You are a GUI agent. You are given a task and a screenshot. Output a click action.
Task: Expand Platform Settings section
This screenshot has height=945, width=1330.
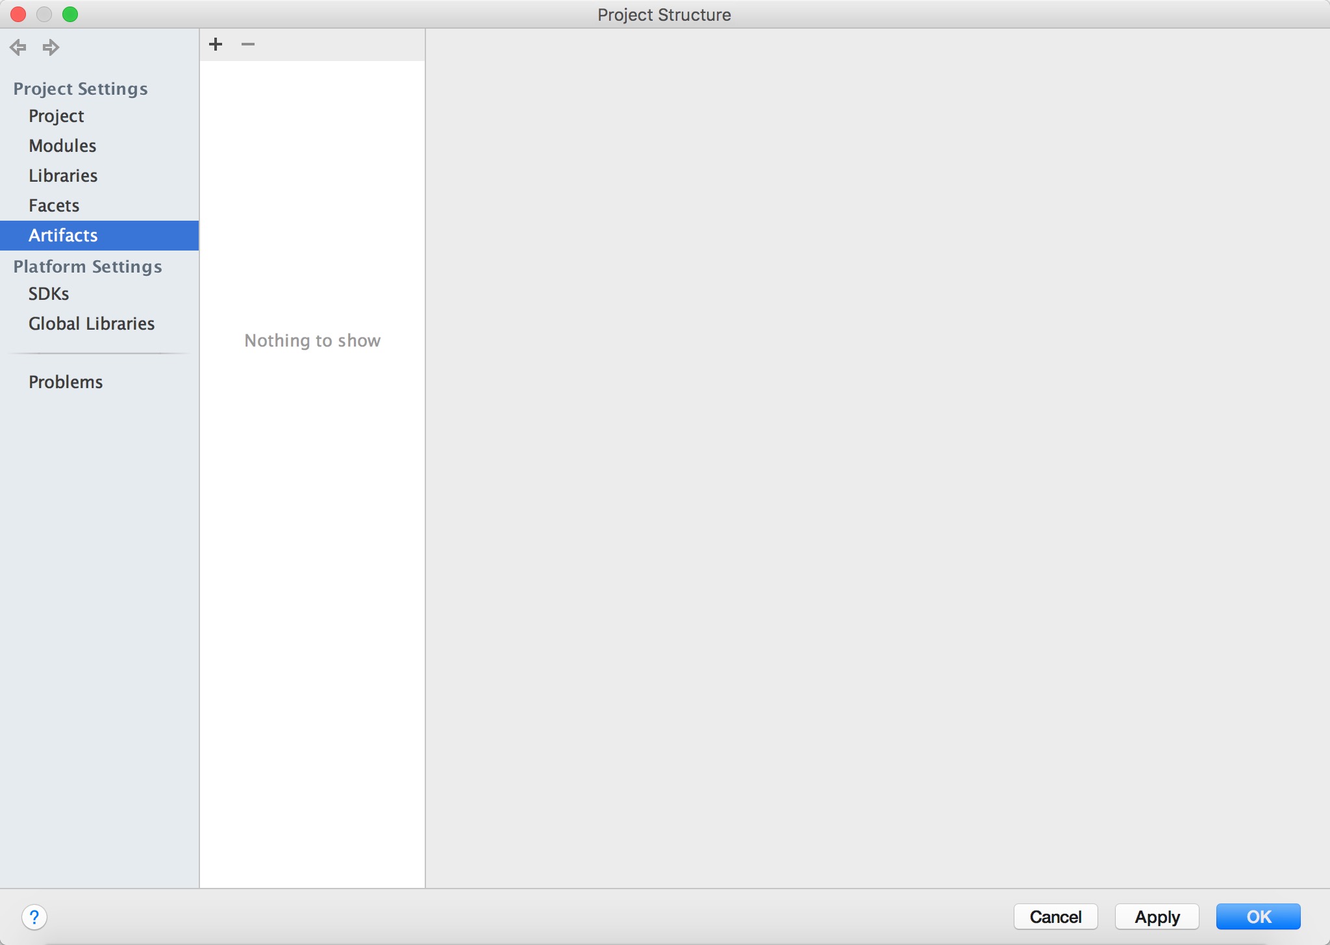click(x=87, y=265)
